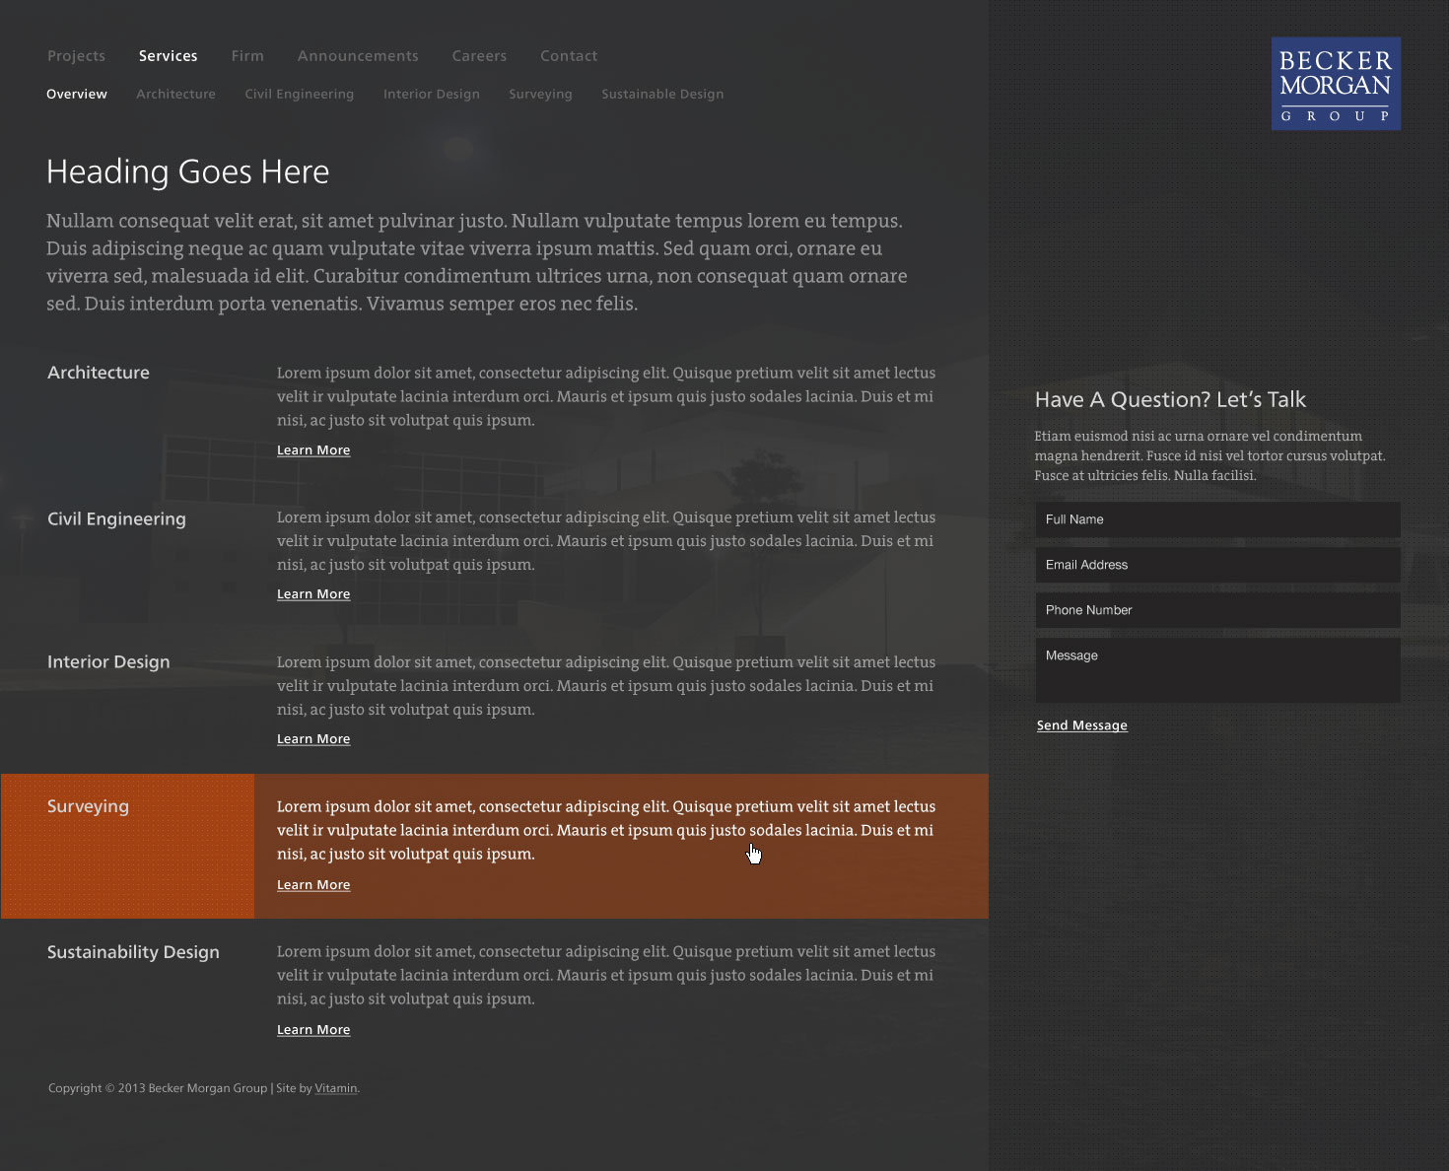Click the Becker Morgan Group logo
The image size is (1449, 1171).
(1336, 84)
